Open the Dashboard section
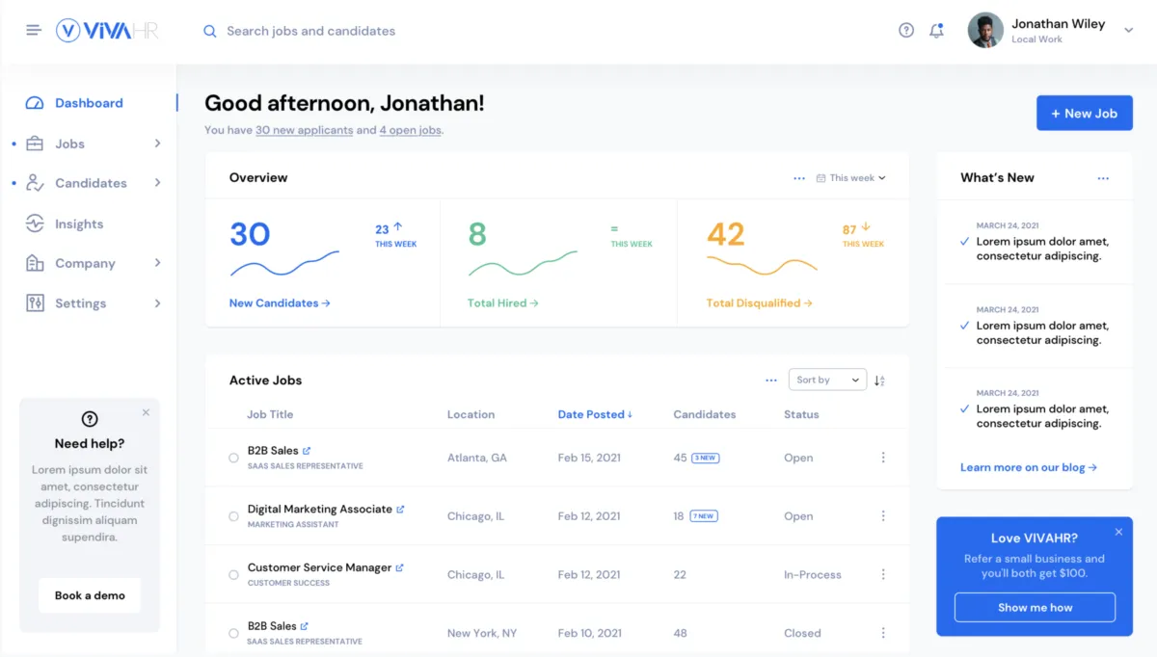 [90, 102]
